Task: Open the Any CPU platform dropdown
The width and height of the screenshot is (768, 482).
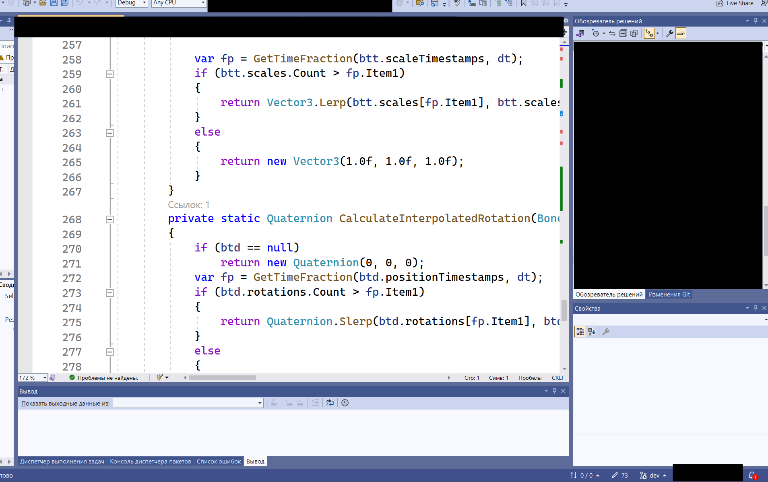Action: [179, 3]
